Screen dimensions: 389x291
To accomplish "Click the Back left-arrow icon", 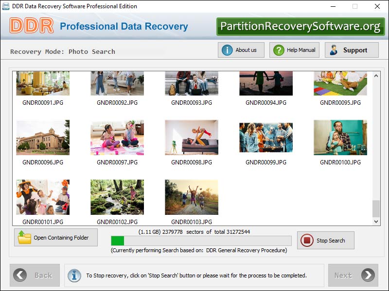I will (20, 275).
